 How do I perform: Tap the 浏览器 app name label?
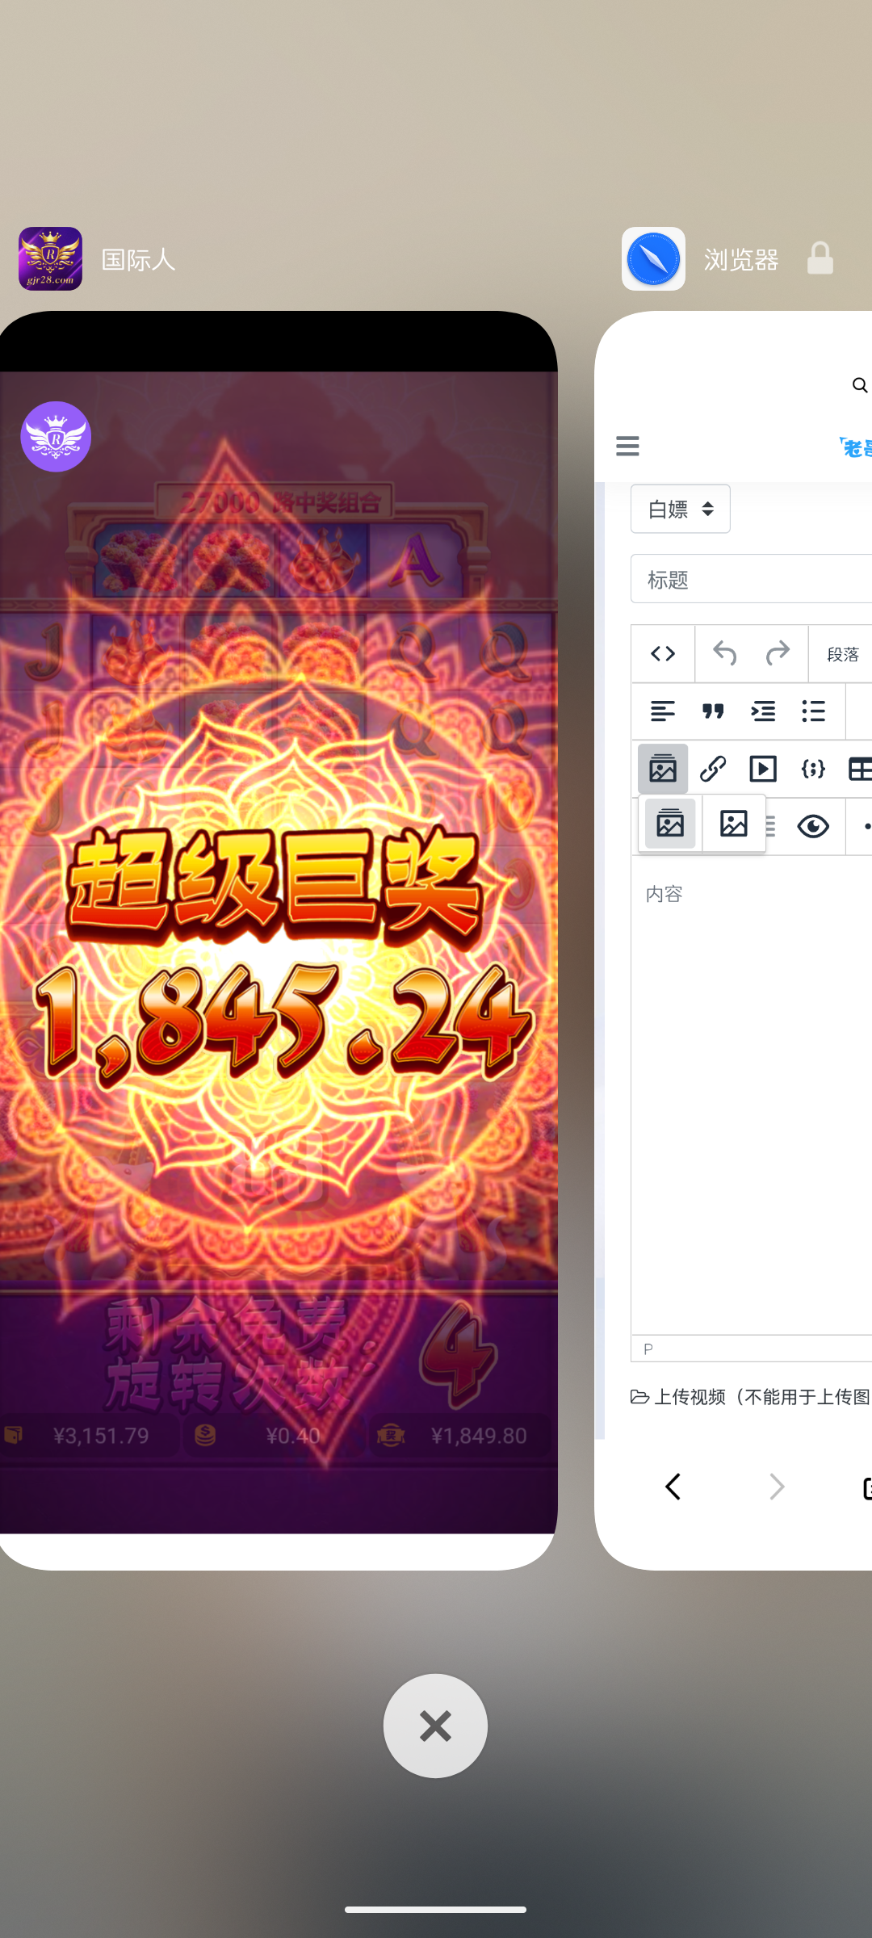click(741, 259)
